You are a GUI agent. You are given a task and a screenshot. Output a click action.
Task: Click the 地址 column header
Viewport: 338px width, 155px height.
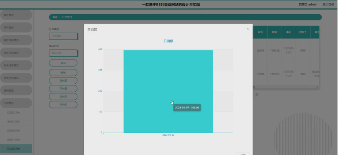pos(275,32)
